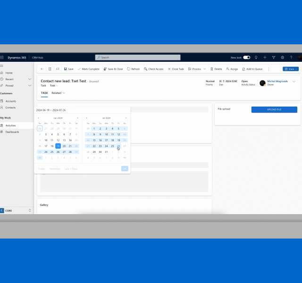The image size is (302, 283).
Task: Open the CORE area switcher
Action: tap(16, 210)
